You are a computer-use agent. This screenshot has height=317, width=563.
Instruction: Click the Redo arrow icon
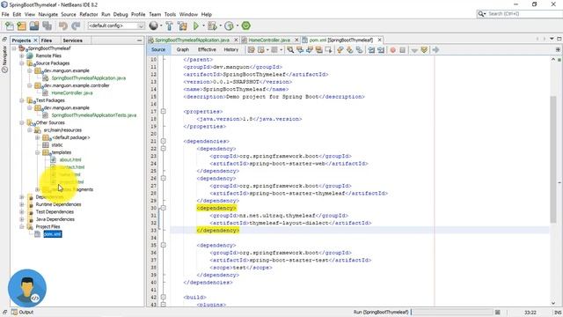pyautogui.click(x=76, y=26)
